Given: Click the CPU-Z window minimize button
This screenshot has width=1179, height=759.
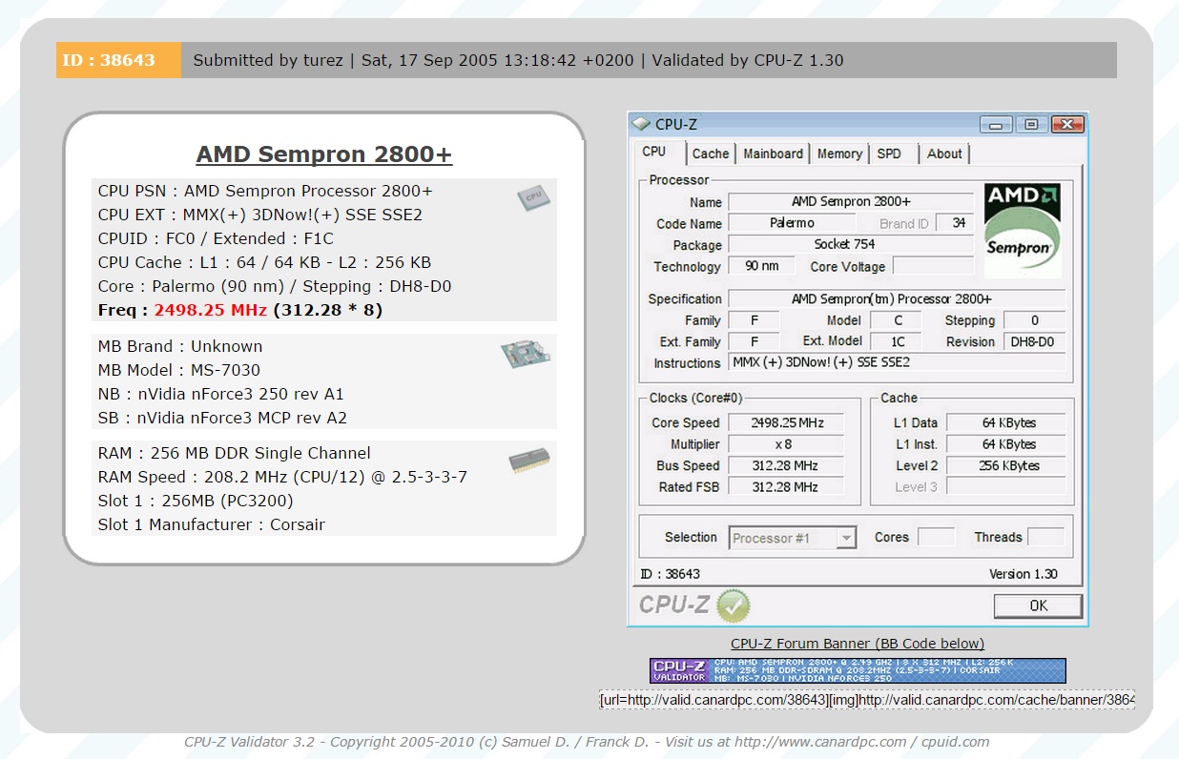Looking at the screenshot, I should click(x=998, y=125).
